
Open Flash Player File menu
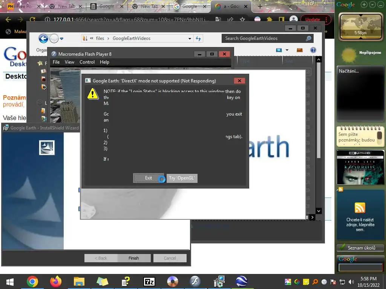56,62
